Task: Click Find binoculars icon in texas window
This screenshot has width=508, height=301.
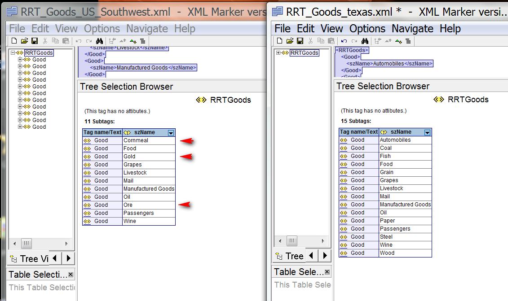Action: click(365, 41)
